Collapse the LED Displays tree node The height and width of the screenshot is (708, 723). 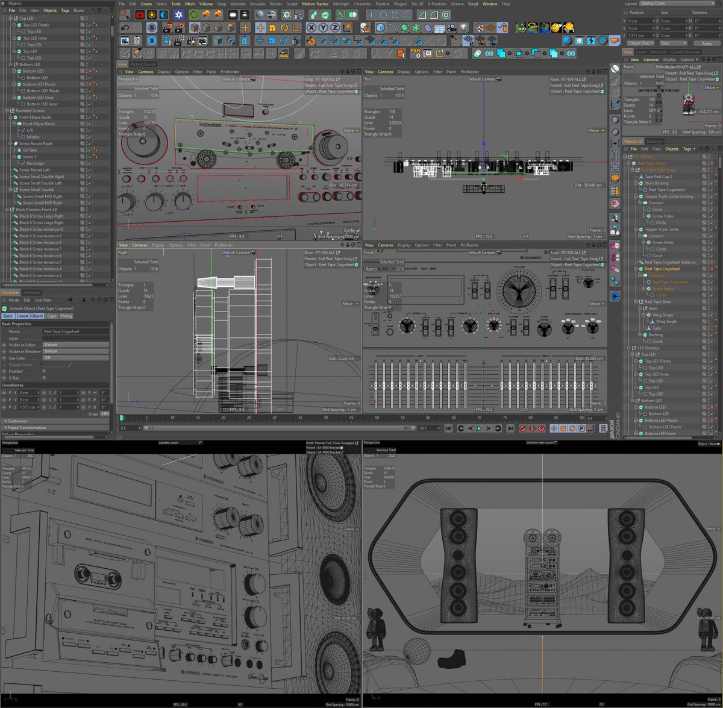coord(628,348)
